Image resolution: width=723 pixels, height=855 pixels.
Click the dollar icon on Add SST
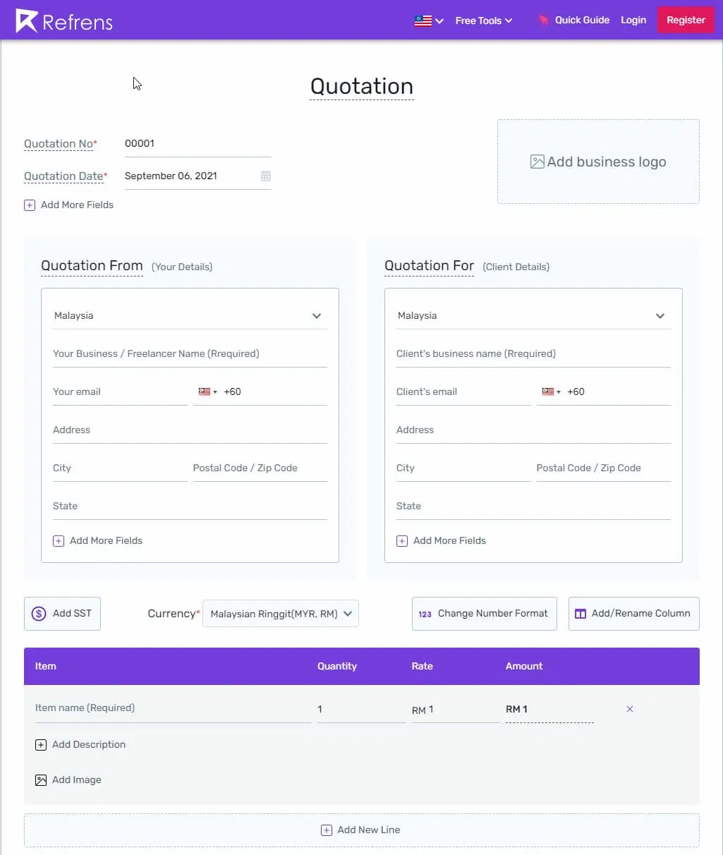[40, 614]
